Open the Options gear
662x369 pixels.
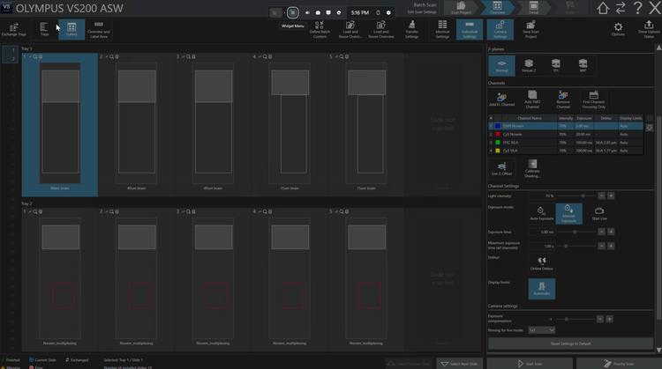pos(618,28)
